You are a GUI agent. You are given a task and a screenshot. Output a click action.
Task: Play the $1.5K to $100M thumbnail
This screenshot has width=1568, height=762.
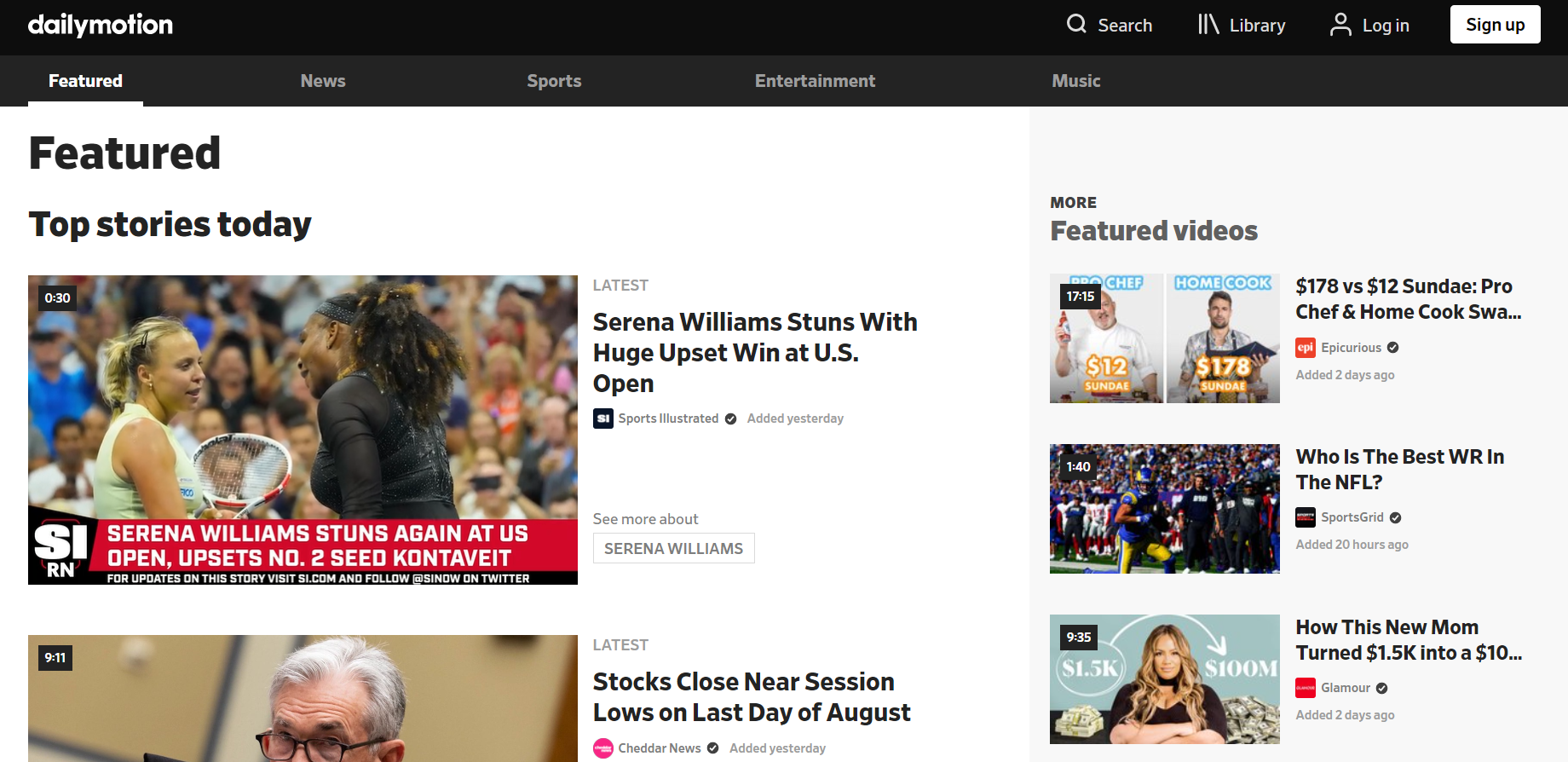(1165, 679)
